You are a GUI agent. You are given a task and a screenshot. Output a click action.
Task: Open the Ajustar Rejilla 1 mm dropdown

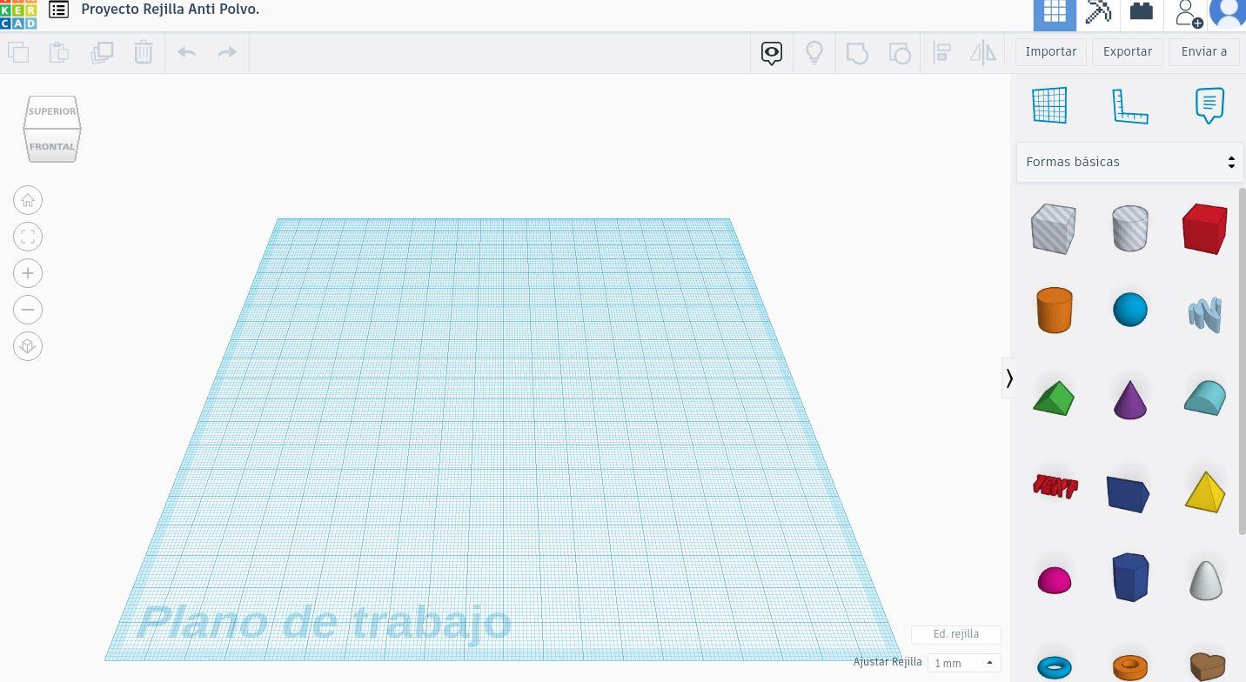[964, 663]
